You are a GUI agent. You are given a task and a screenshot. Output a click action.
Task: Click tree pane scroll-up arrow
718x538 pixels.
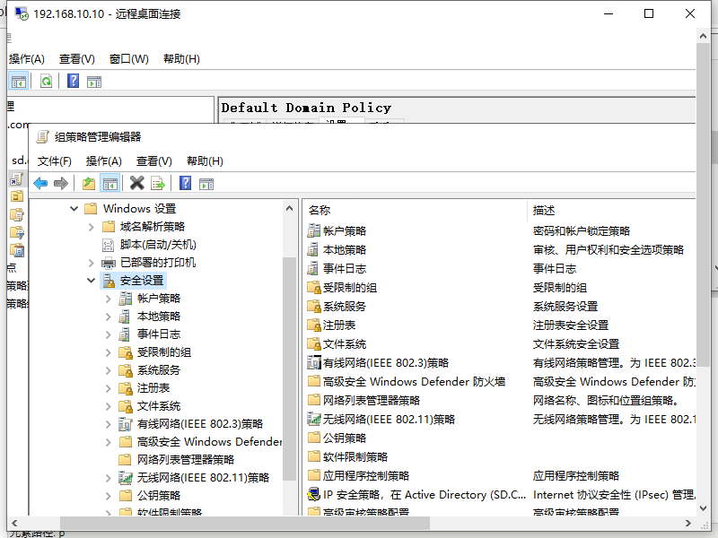(x=289, y=209)
